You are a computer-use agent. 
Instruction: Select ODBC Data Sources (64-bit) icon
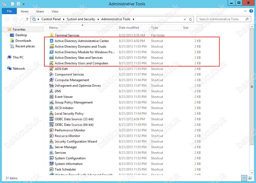point(51,125)
